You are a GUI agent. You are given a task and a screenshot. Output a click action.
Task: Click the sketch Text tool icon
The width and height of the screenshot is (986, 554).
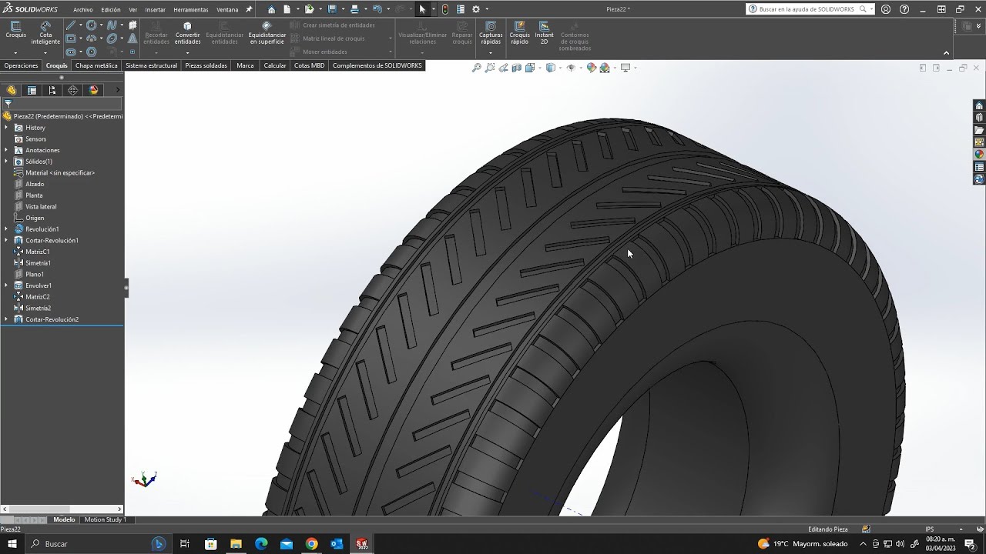pos(132,38)
